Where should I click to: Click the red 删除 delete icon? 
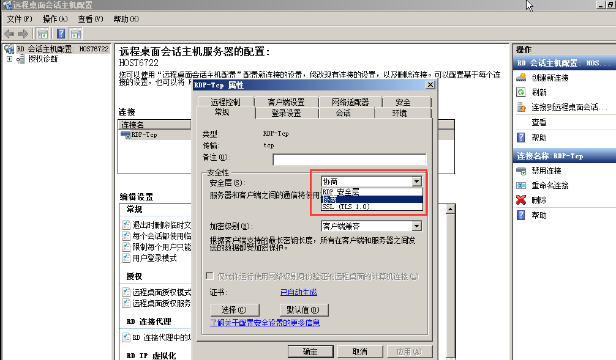click(522, 200)
